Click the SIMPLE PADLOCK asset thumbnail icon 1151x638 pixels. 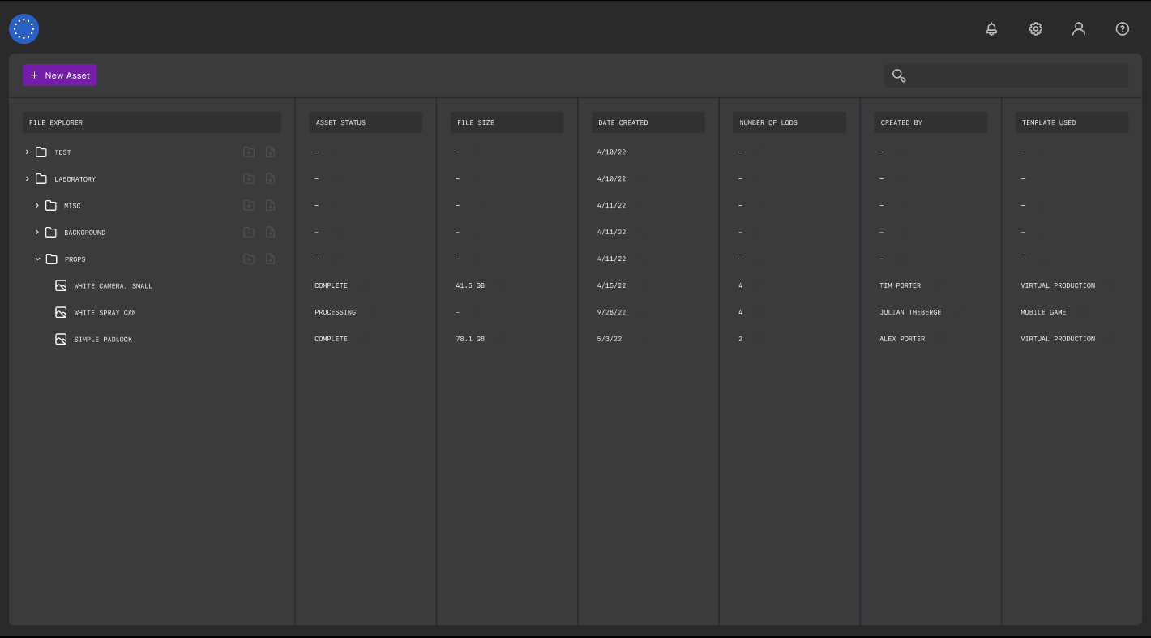click(61, 339)
